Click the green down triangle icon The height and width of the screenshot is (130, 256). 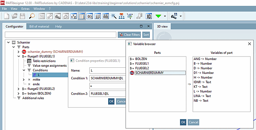pos(158,16)
